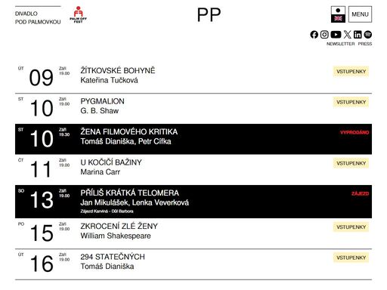This screenshot has height=290, width=387.
Task: Open the X social icon
Action: [x=347, y=35]
